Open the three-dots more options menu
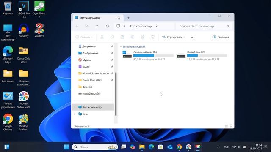The height and width of the screenshot is (152, 271). click(x=193, y=37)
